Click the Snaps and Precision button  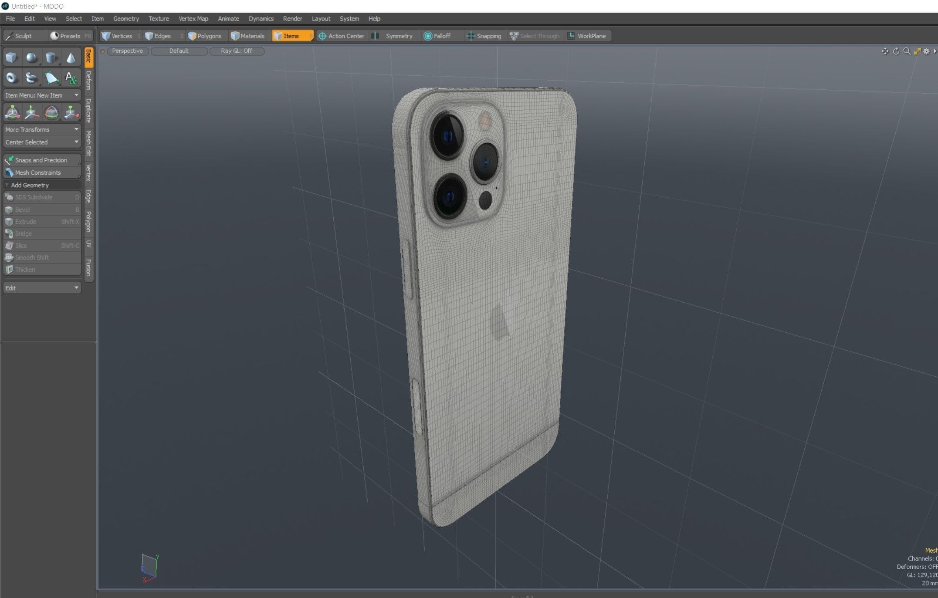pos(41,160)
